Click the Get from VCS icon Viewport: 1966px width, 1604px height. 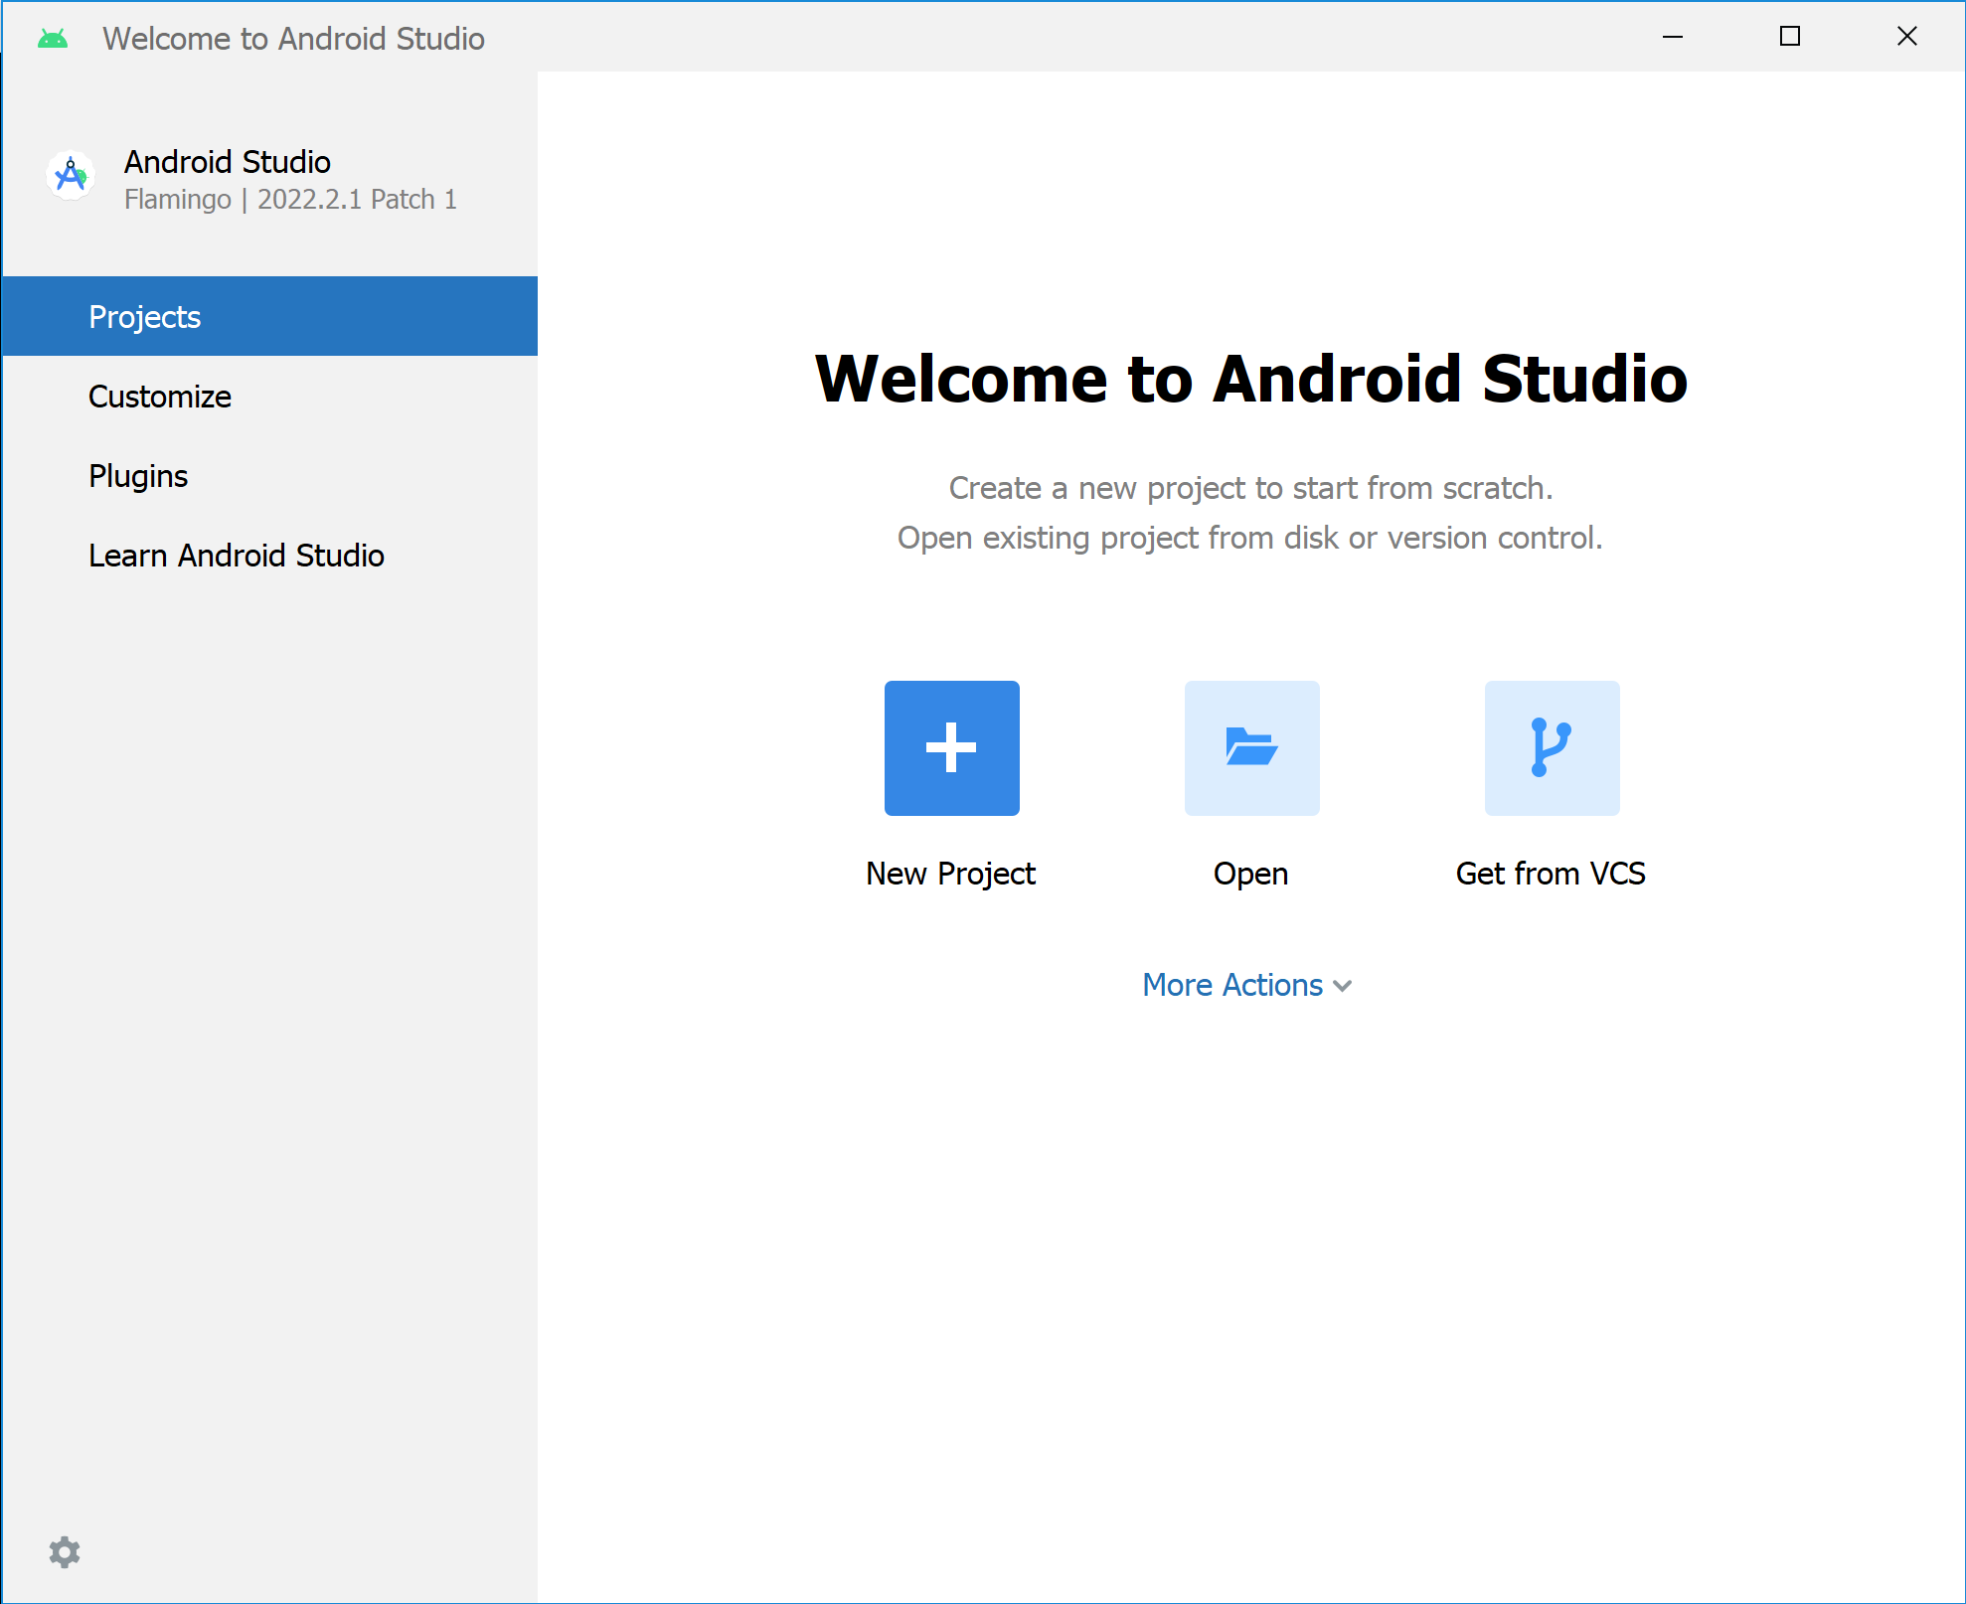tap(1550, 748)
